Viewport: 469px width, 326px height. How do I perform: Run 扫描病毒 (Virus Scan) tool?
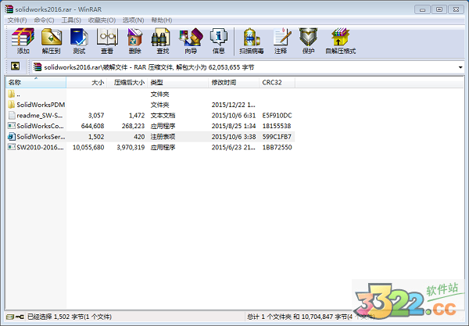click(252, 41)
